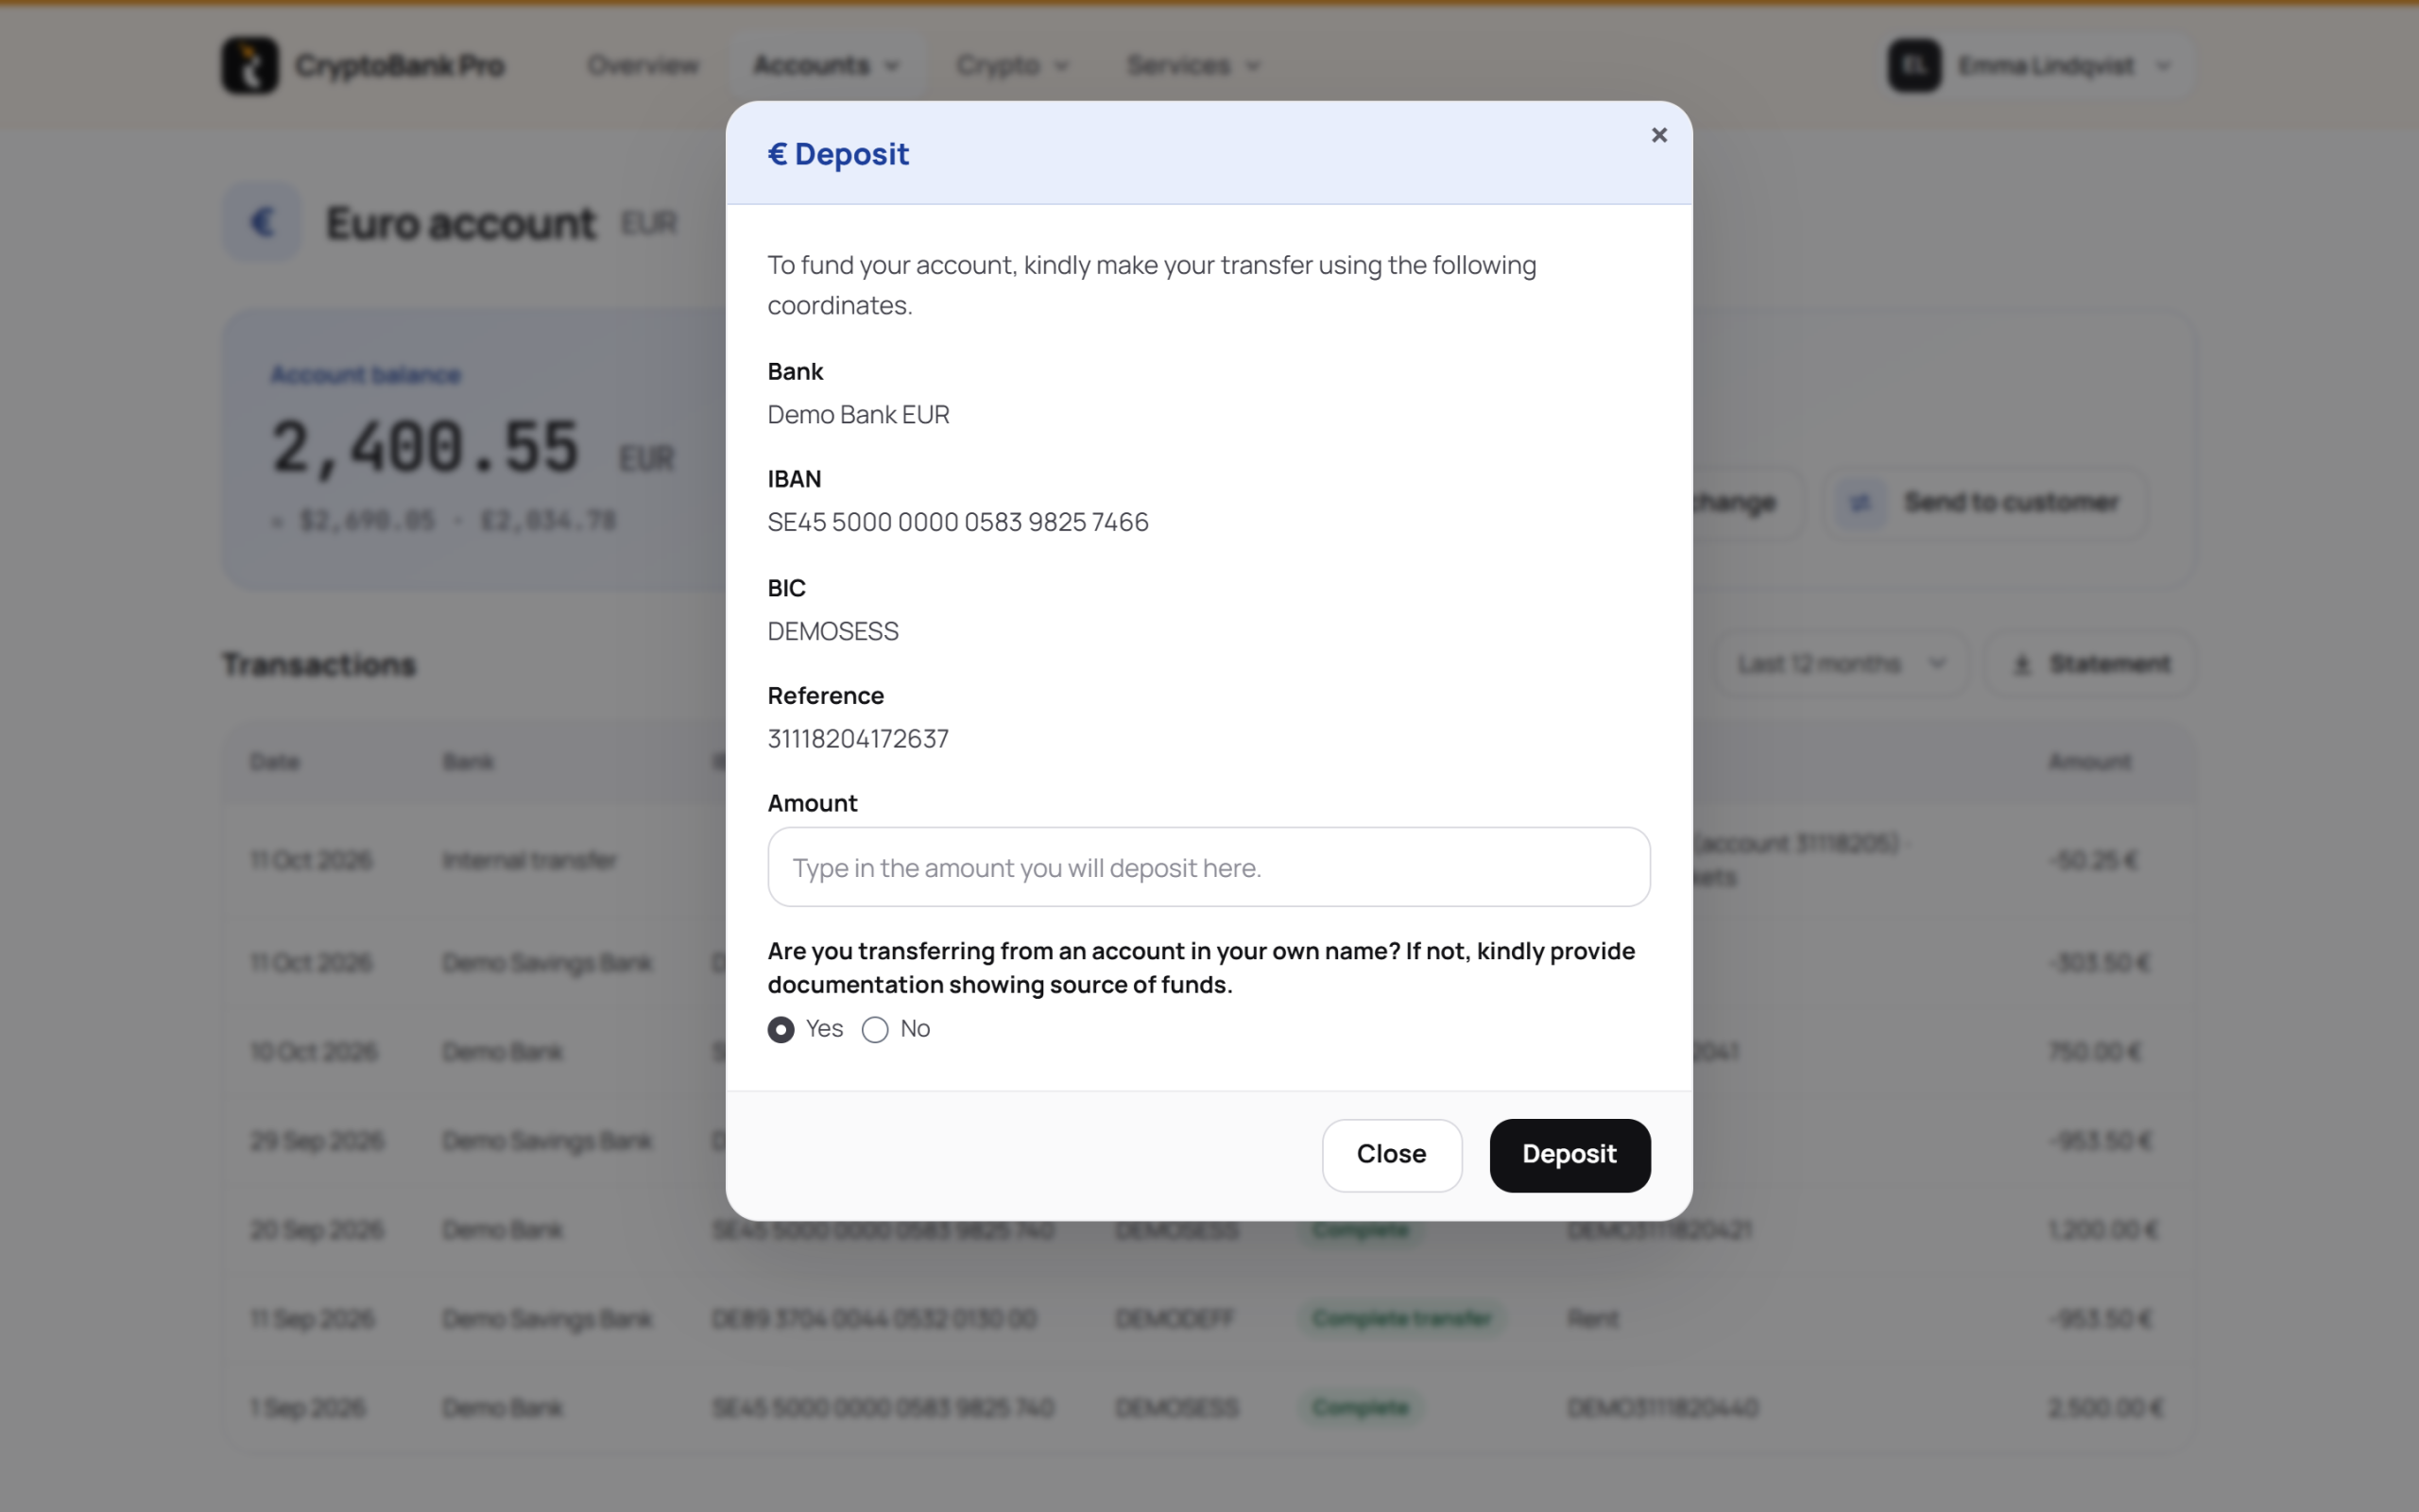Open the Services menu
Image resolution: width=2419 pixels, height=1512 pixels.
click(1192, 66)
